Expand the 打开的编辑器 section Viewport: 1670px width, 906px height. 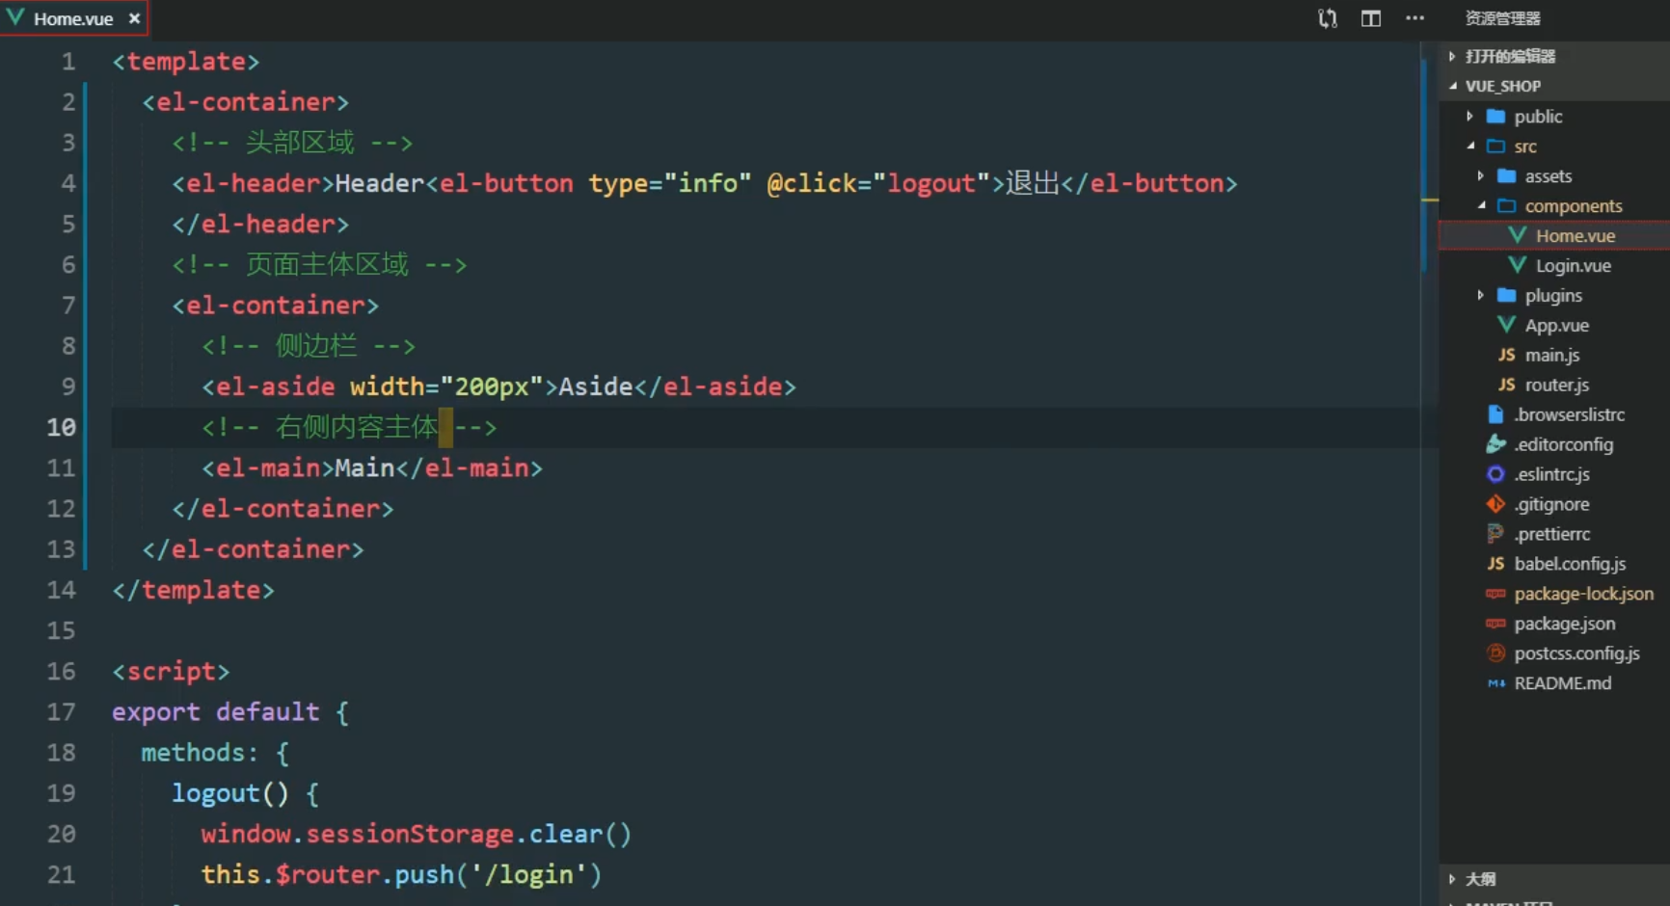[1452, 56]
